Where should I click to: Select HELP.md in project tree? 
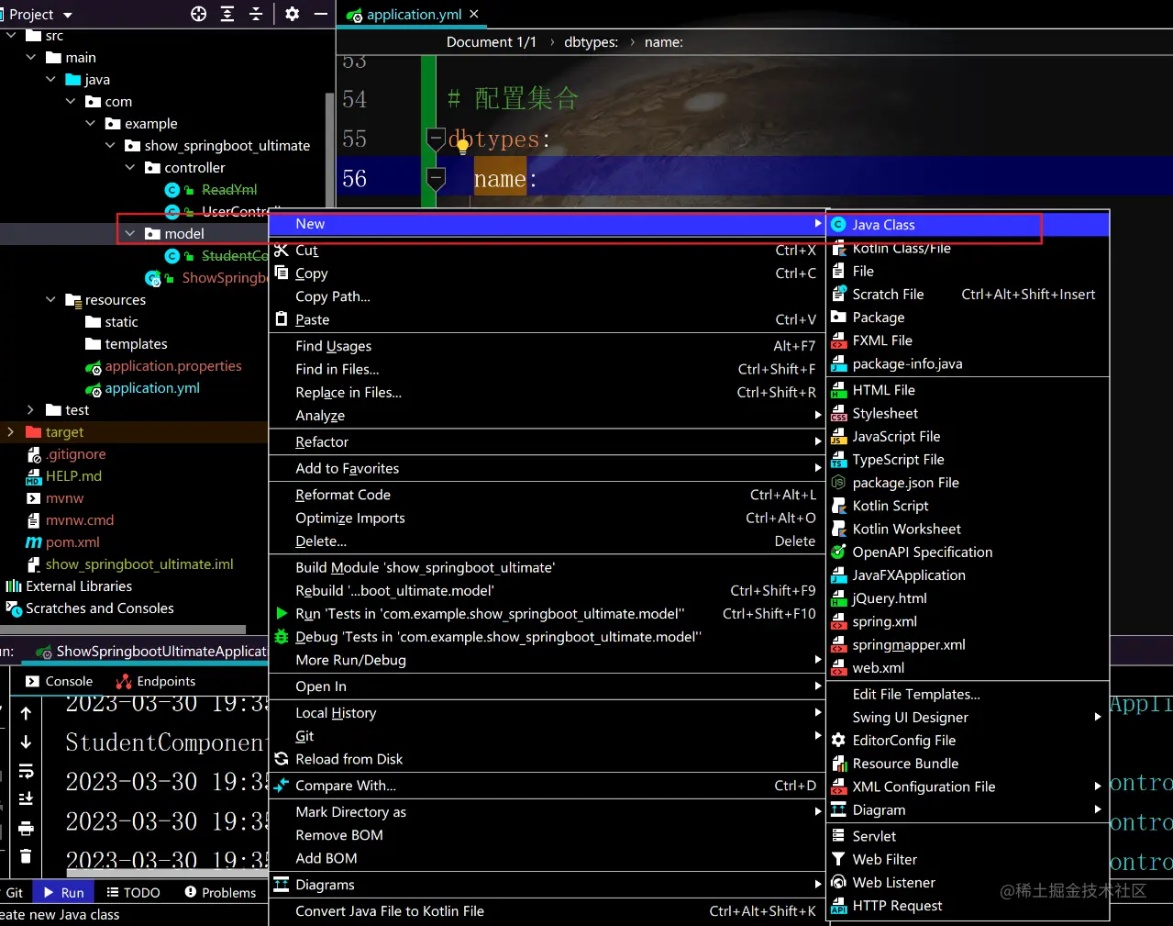pyautogui.click(x=73, y=475)
